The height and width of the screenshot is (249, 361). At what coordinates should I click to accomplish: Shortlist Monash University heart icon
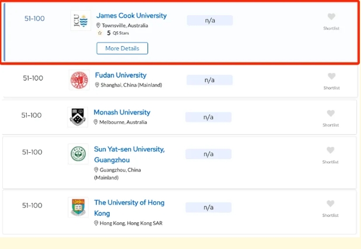(x=331, y=113)
